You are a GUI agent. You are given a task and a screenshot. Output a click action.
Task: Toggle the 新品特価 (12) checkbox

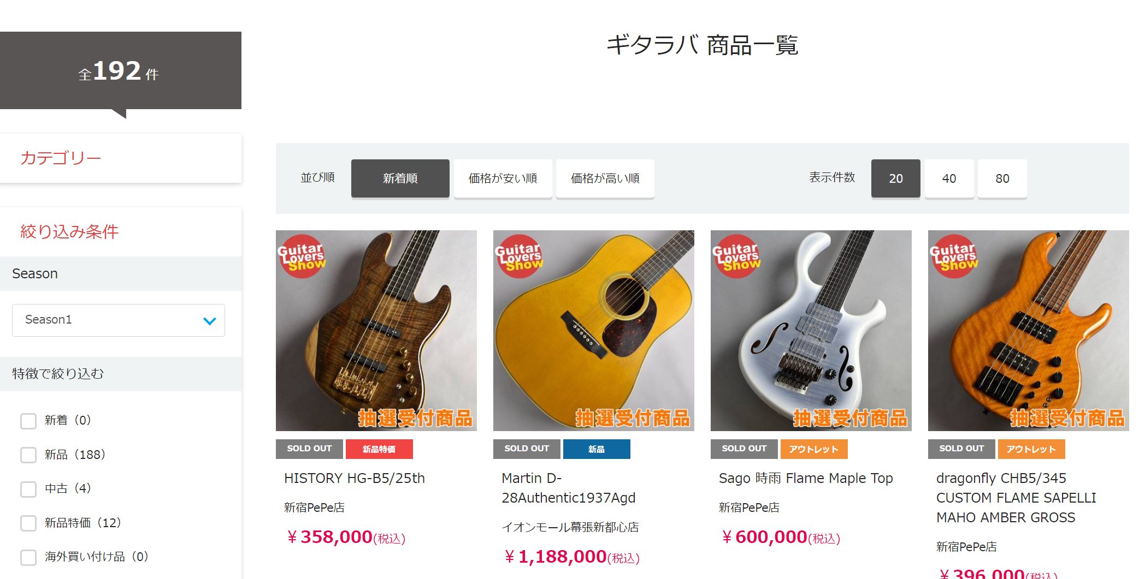pos(28,523)
